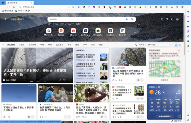Open the browser profile avatar
191x123 pixels.
(182, 7)
